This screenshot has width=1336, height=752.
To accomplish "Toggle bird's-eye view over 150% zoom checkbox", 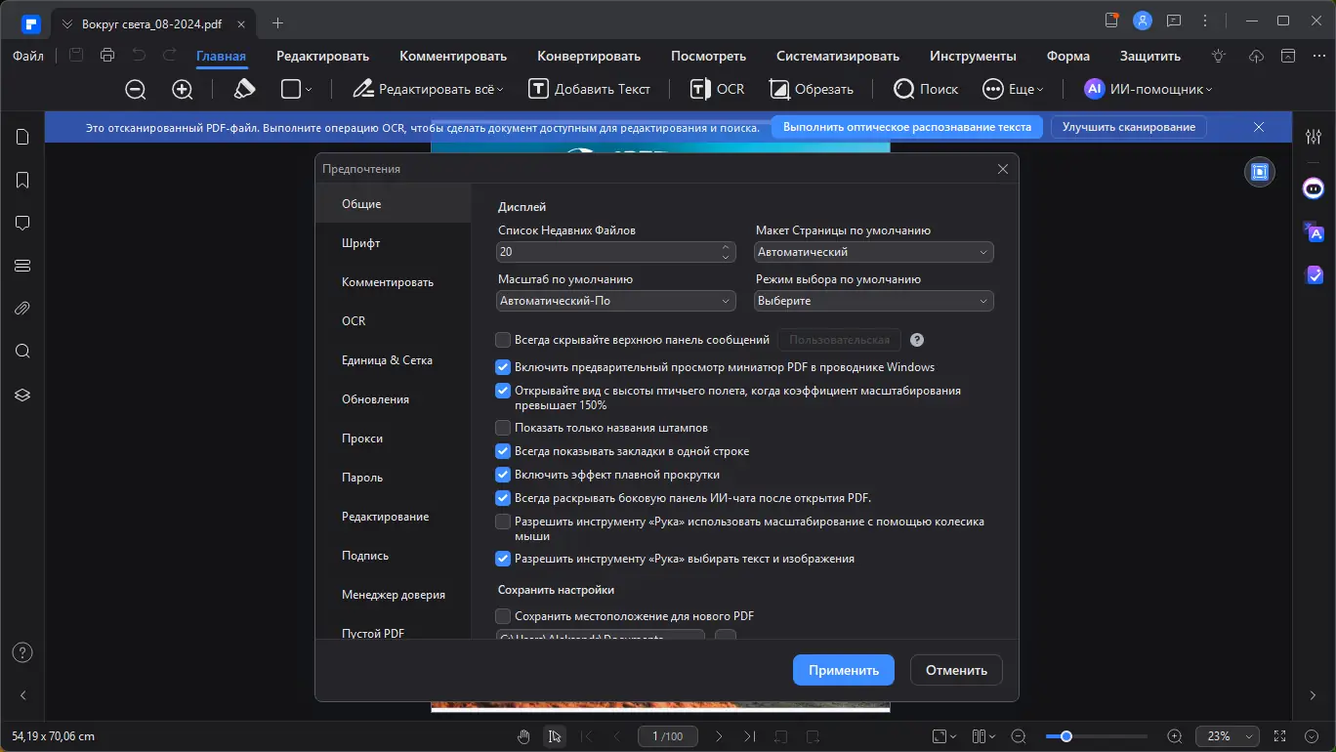I will pyautogui.click(x=503, y=391).
